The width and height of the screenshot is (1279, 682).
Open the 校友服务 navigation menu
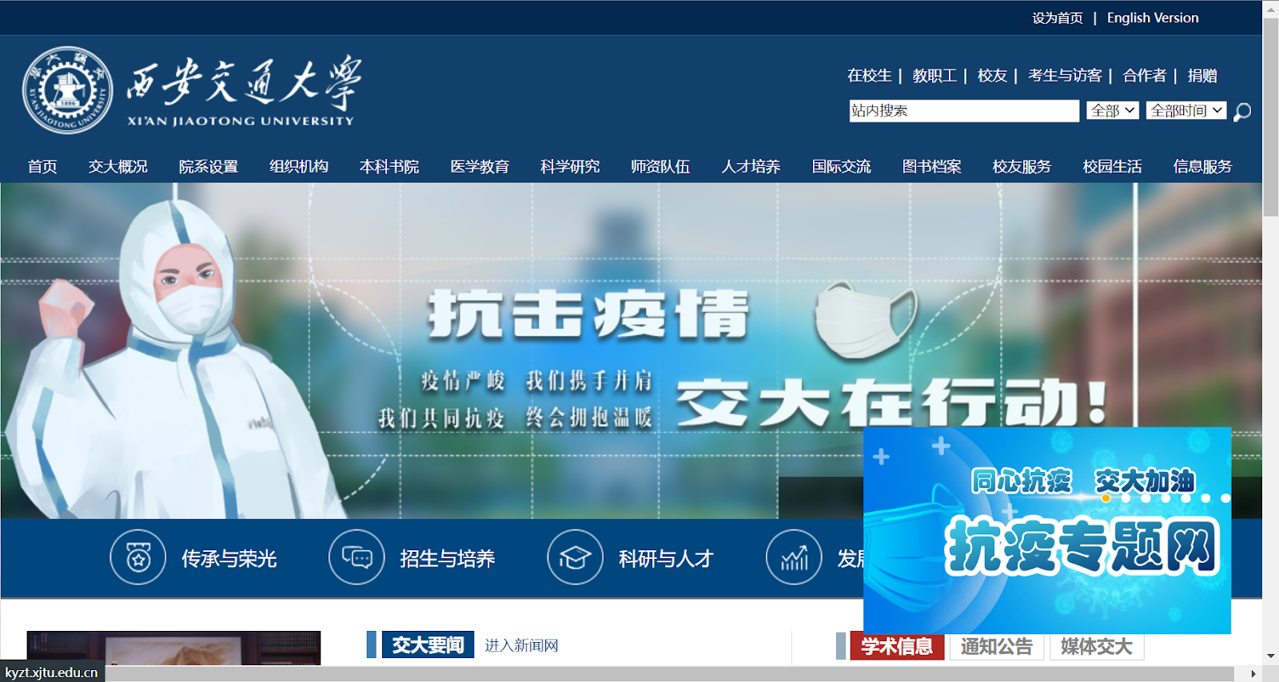pos(1022,166)
